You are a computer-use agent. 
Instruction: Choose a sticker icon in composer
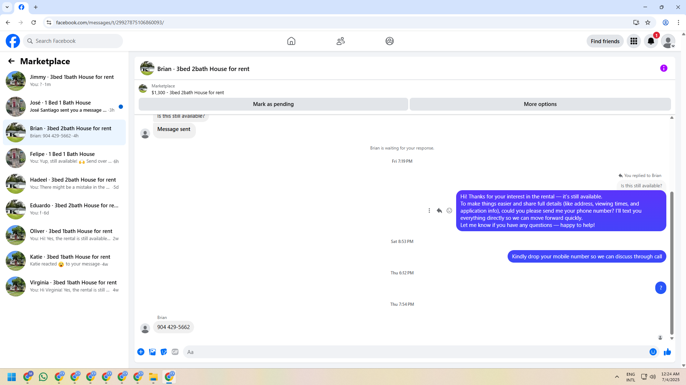click(164, 352)
